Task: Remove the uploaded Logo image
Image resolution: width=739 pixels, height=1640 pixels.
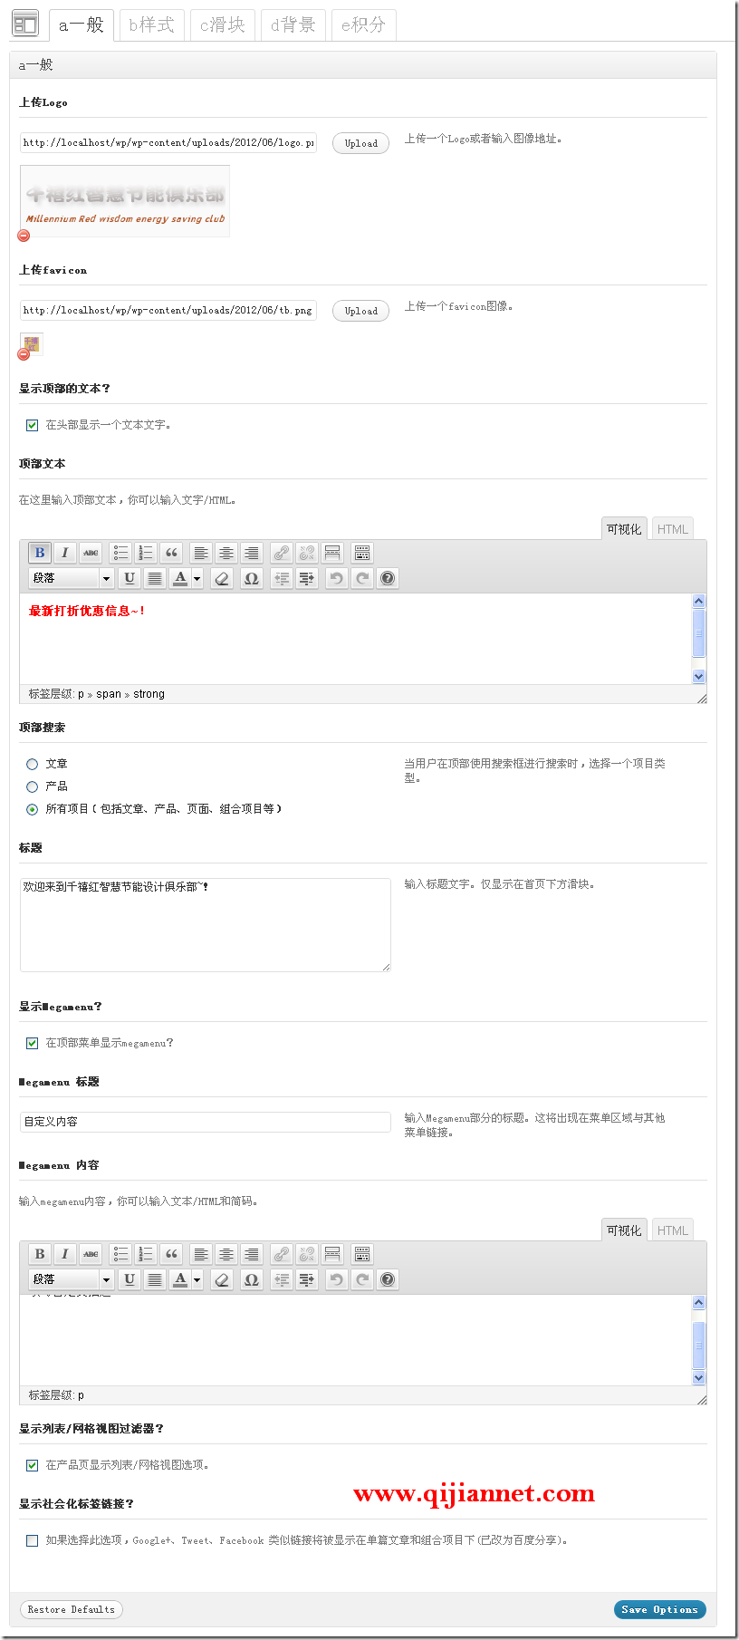Action: (24, 236)
